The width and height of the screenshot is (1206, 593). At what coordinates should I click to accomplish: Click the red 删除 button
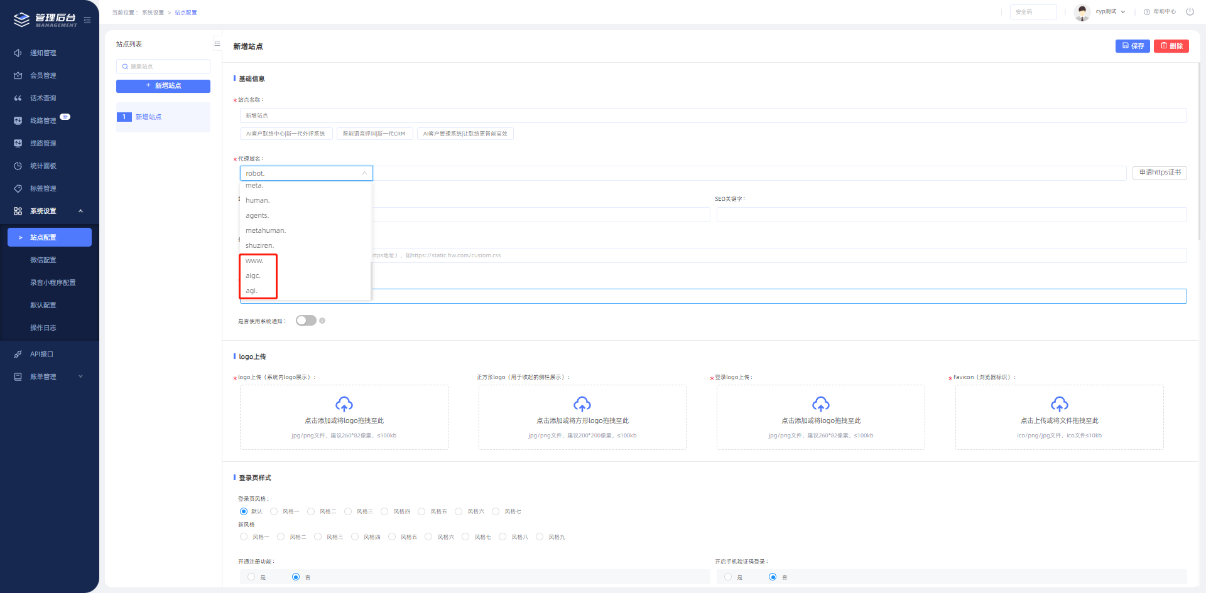point(1171,46)
